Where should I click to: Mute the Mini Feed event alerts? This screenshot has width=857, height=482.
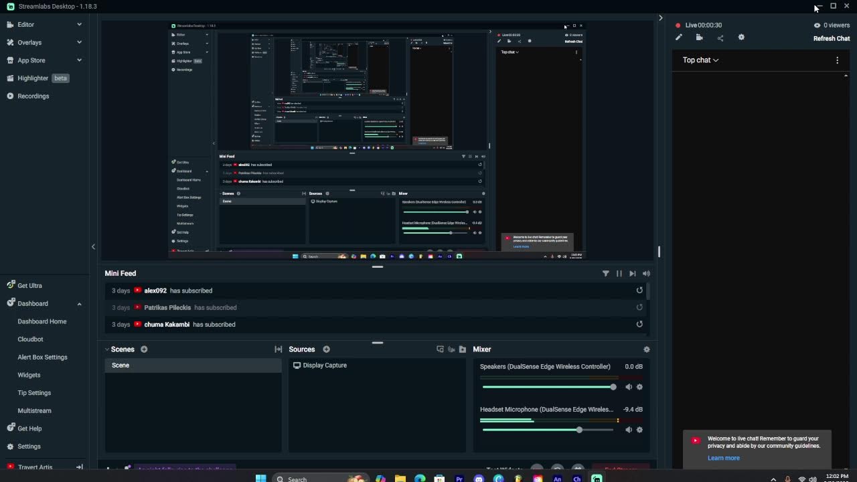[646, 273]
